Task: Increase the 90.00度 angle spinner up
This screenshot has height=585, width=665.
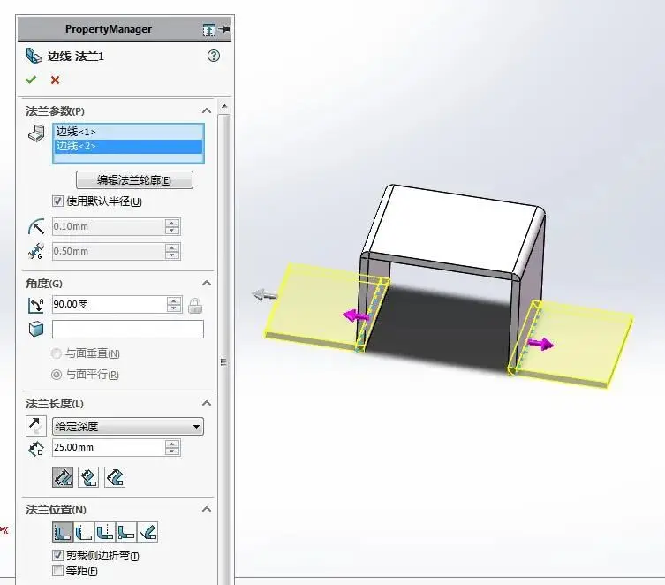Action: 173,300
